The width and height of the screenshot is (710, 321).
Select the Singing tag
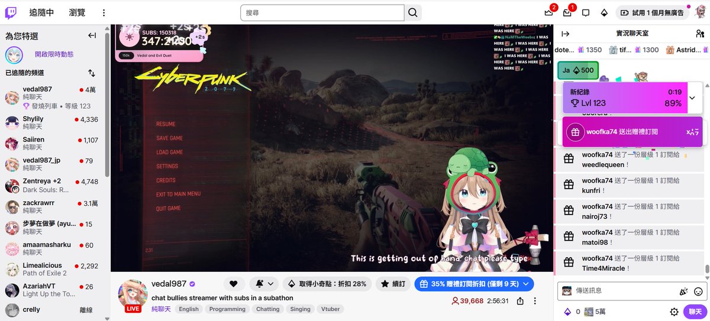[x=300, y=309]
